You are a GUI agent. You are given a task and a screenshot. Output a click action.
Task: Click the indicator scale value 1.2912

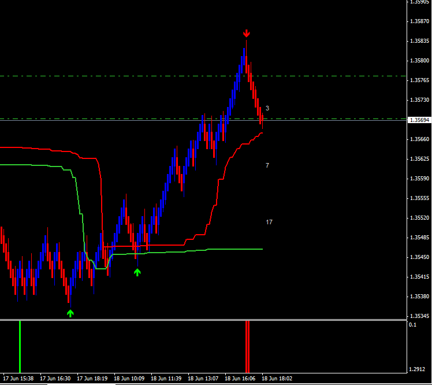(x=417, y=369)
